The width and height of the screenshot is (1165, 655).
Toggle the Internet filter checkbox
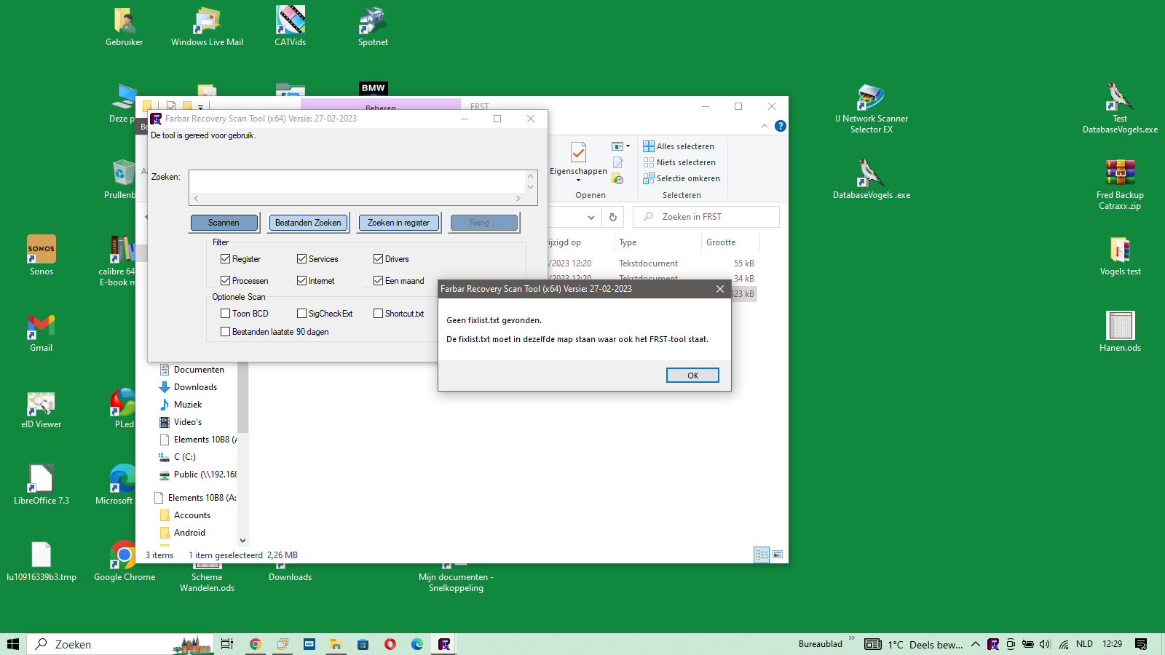point(301,281)
